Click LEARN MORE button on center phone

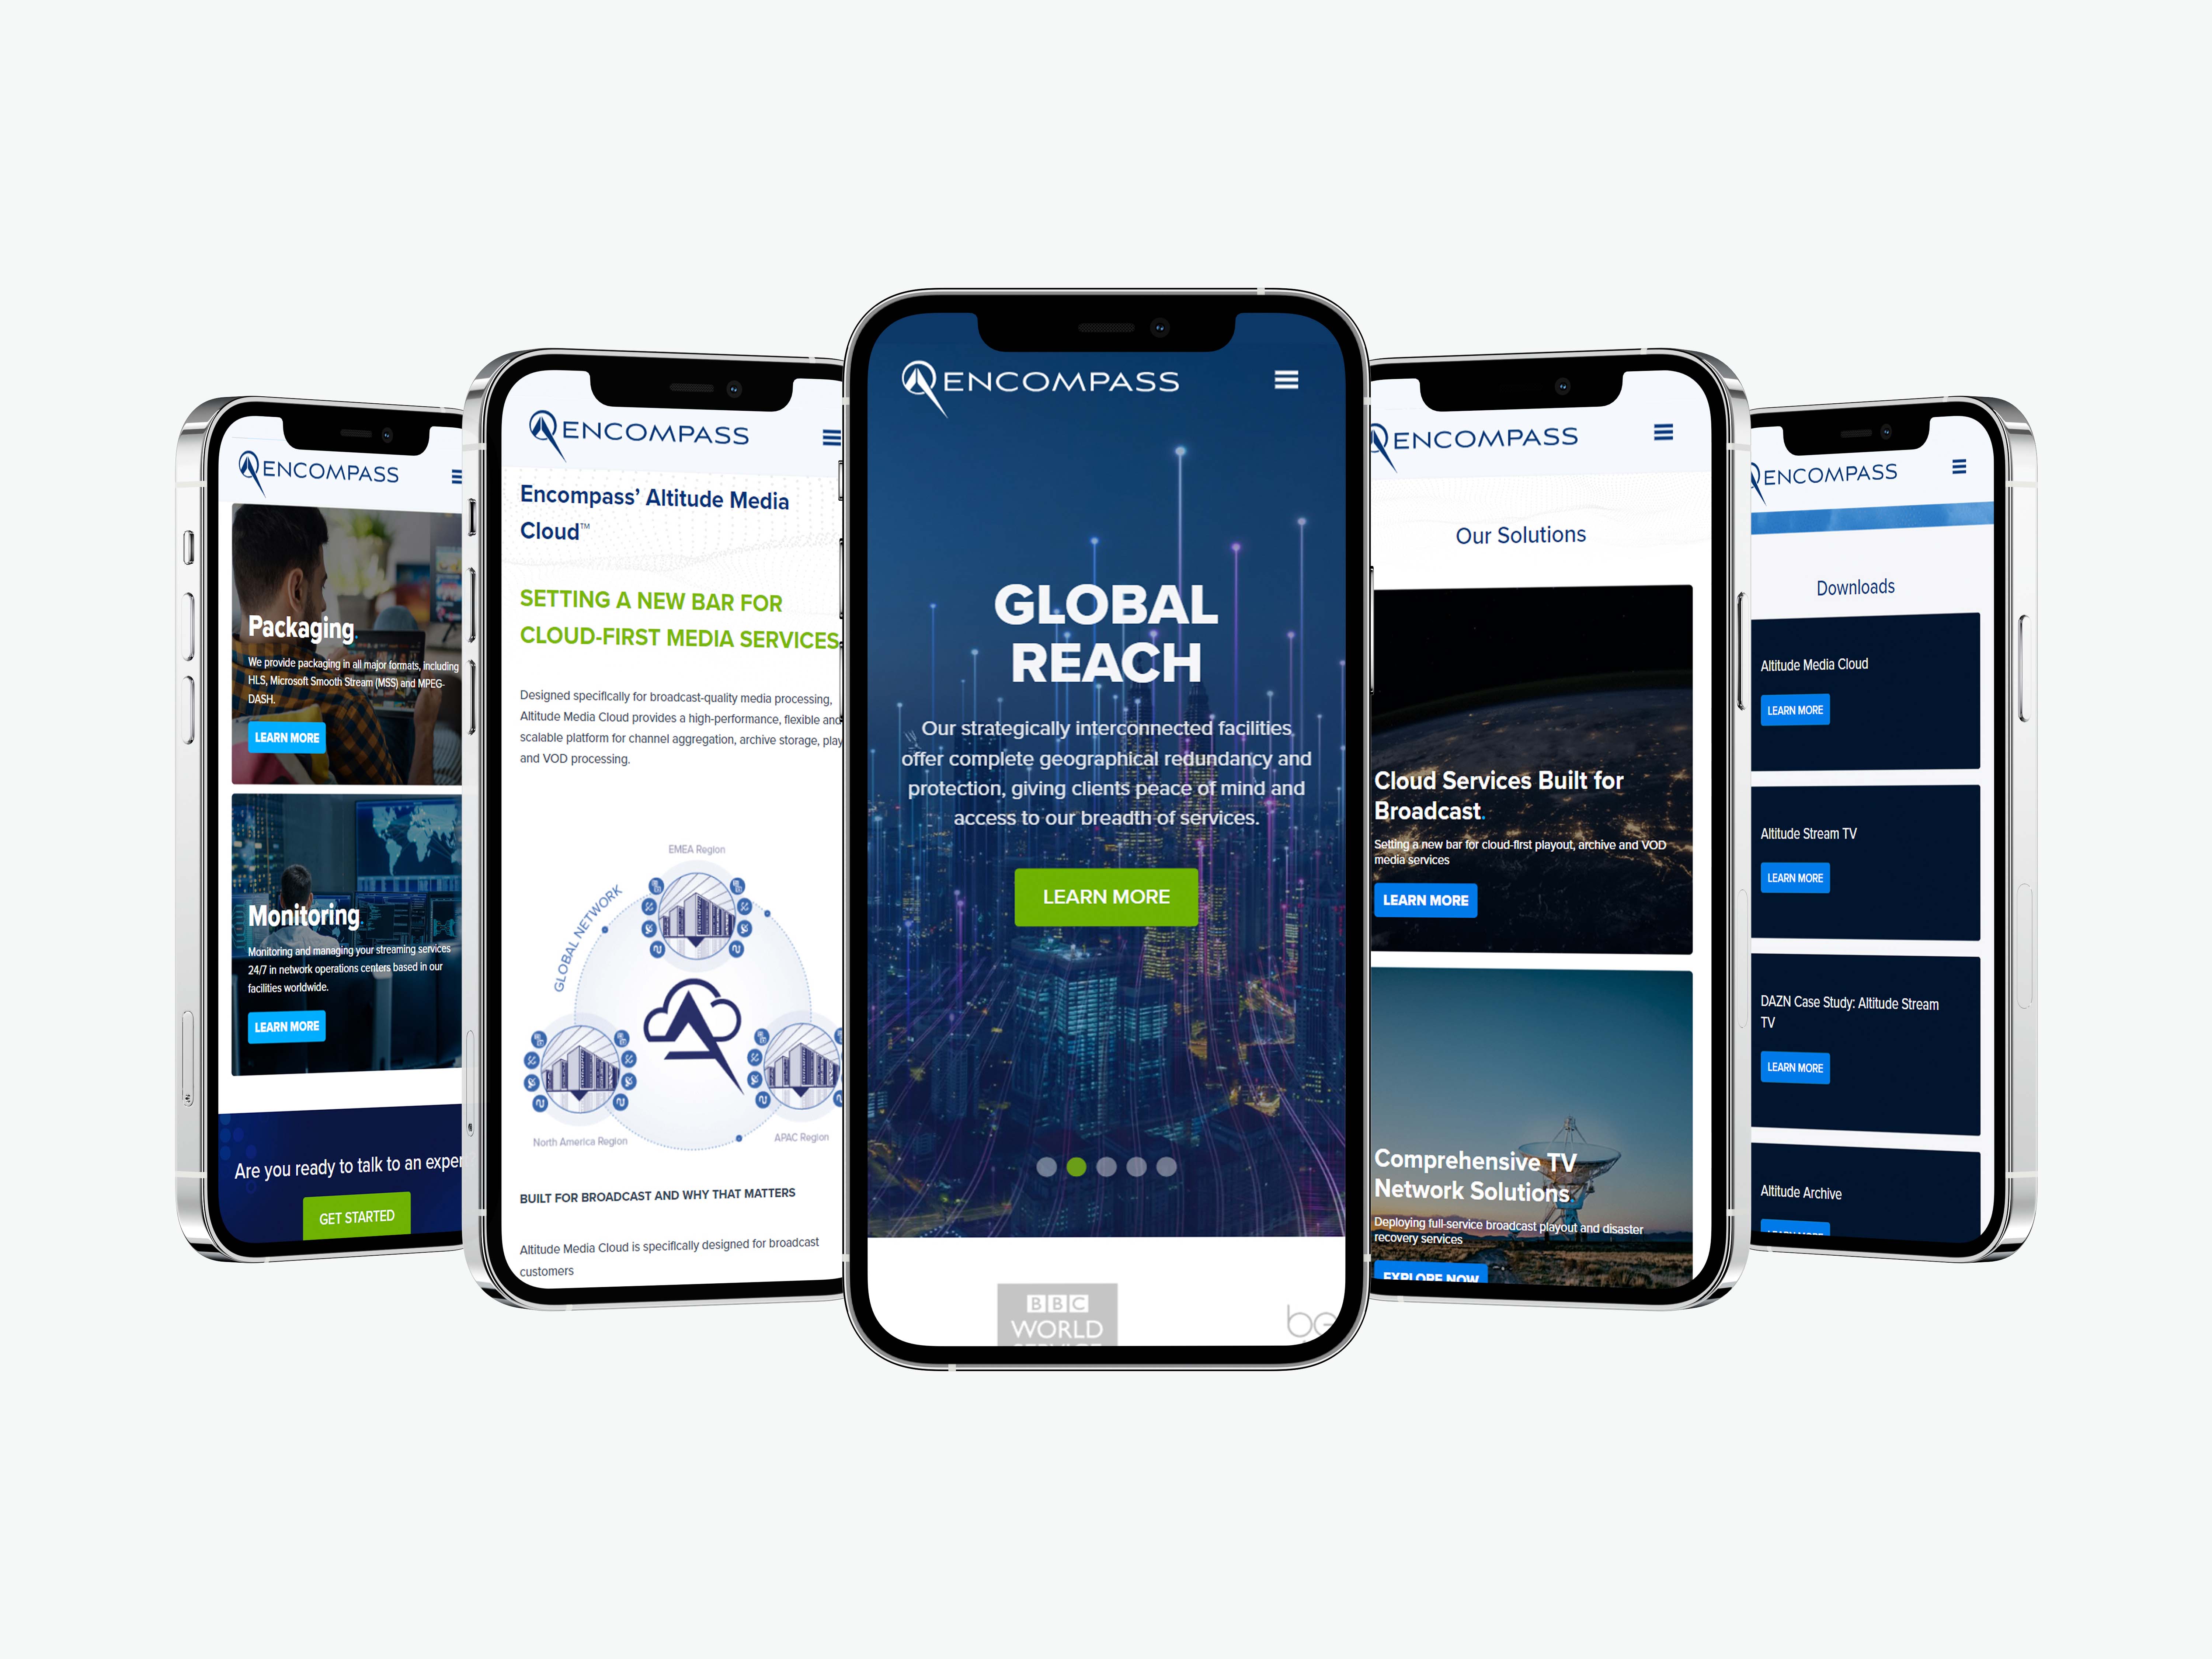click(1106, 896)
